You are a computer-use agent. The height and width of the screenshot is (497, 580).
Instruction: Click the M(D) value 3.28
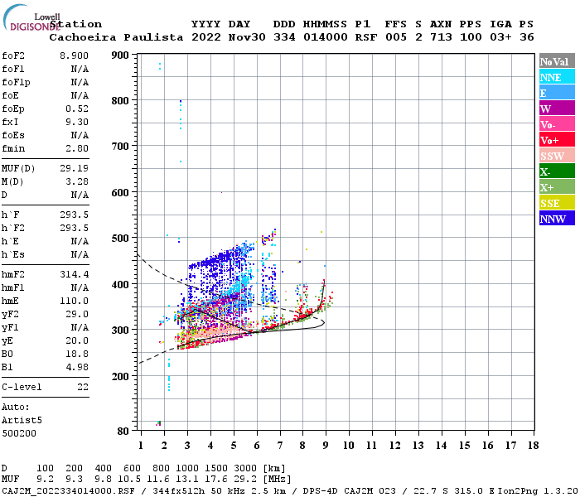[x=77, y=181]
